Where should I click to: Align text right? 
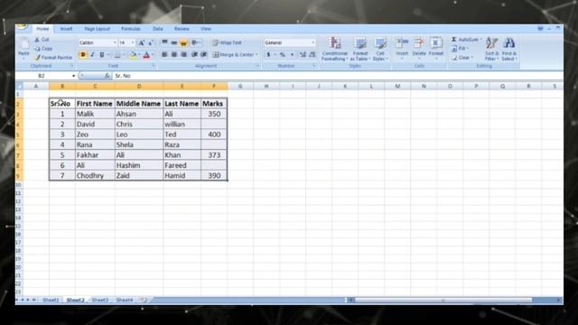(x=183, y=54)
